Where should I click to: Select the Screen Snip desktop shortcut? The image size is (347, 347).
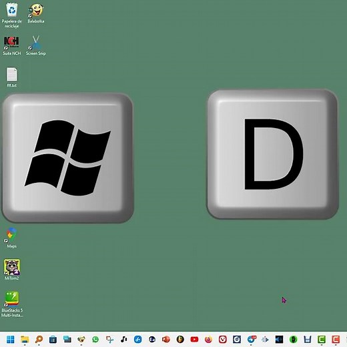36,45
